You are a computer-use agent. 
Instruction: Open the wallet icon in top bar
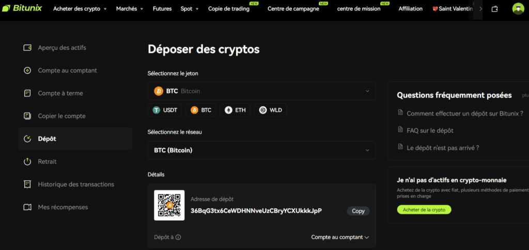[494, 9]
